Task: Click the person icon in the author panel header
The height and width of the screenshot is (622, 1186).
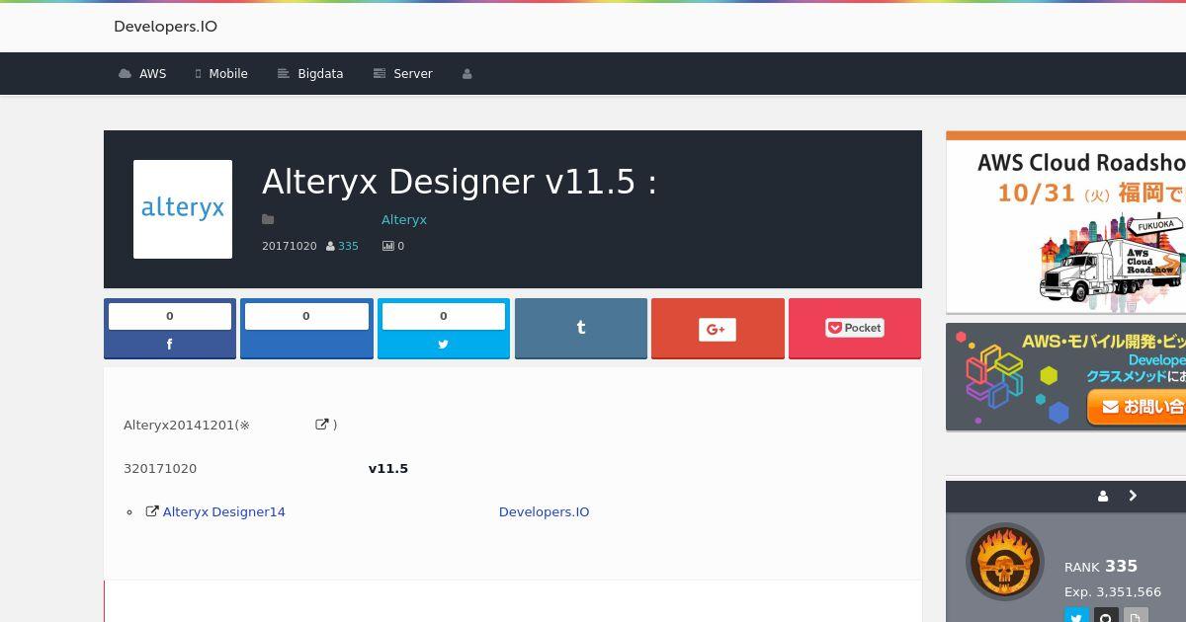Action: 1103,497
